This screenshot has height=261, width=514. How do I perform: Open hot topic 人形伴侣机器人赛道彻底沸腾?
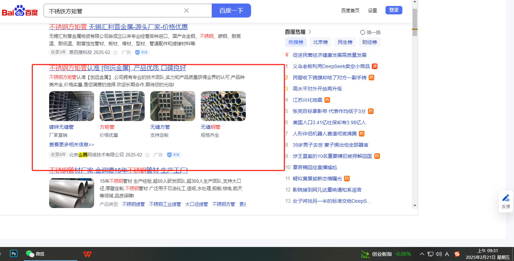tap(325, 134)
